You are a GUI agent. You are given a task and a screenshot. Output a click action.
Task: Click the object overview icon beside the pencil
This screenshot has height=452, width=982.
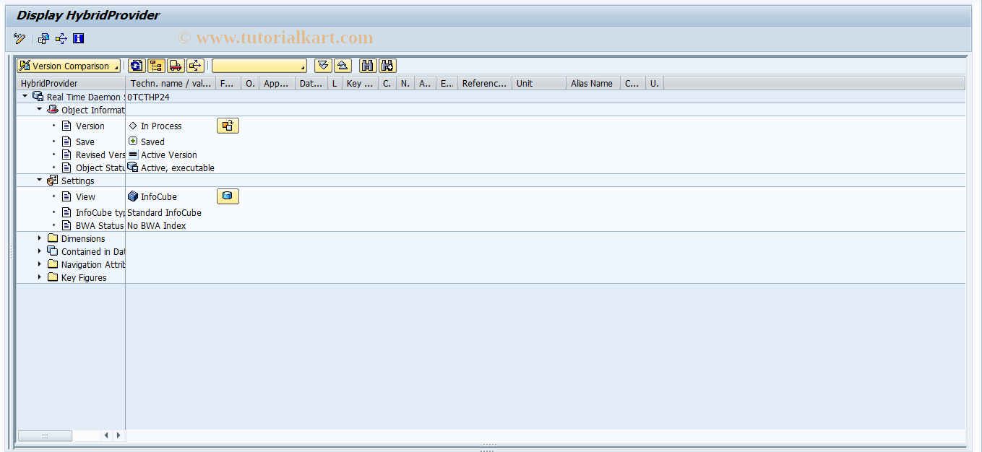coord(44,39)
